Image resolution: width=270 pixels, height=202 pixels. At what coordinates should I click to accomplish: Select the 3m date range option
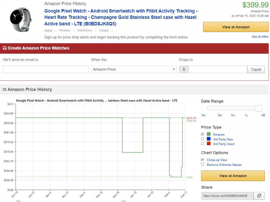click(x=220, y=115)
